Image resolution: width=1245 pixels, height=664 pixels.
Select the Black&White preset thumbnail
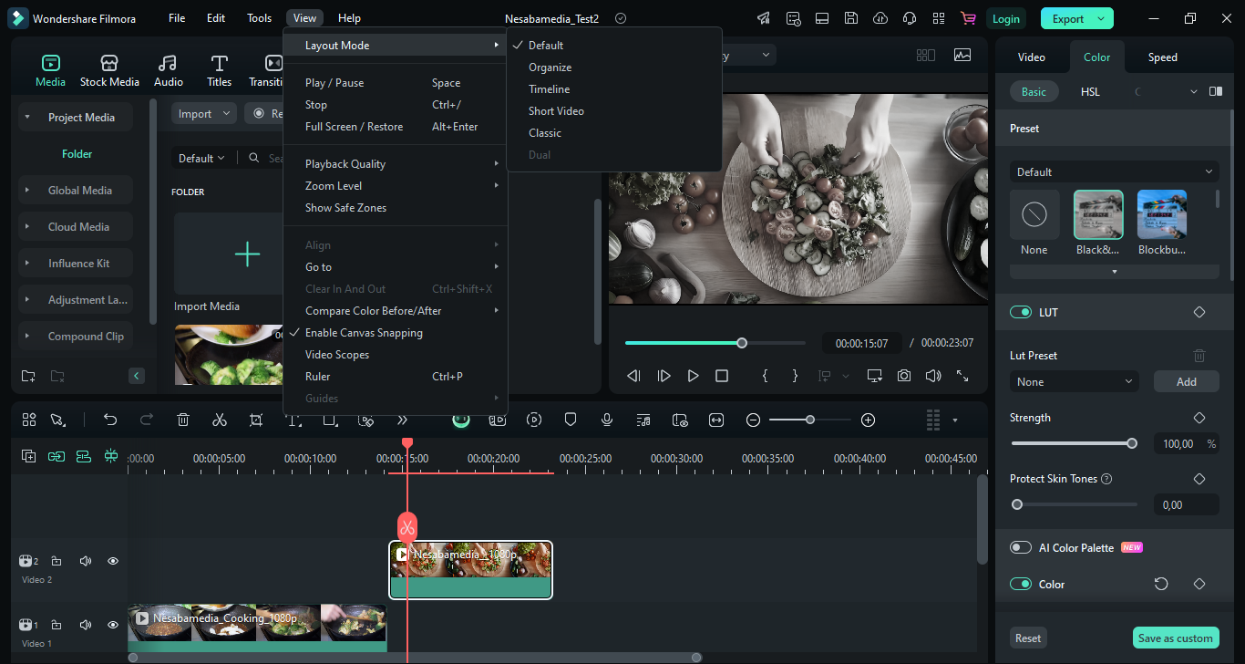click(x=1098, y=215)
